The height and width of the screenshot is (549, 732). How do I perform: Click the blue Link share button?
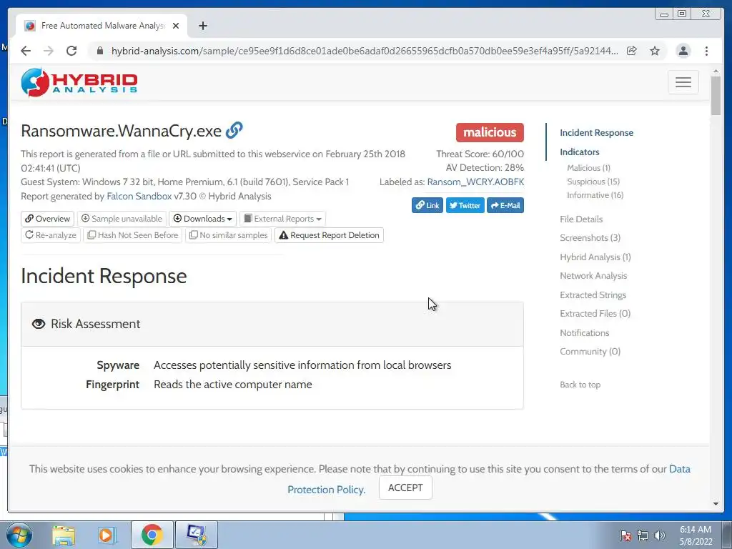[427, 205]
